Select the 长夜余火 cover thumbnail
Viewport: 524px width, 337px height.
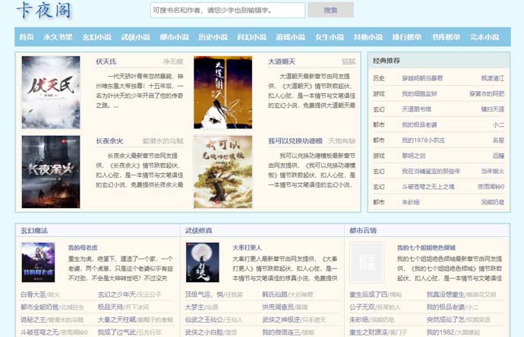51,172
